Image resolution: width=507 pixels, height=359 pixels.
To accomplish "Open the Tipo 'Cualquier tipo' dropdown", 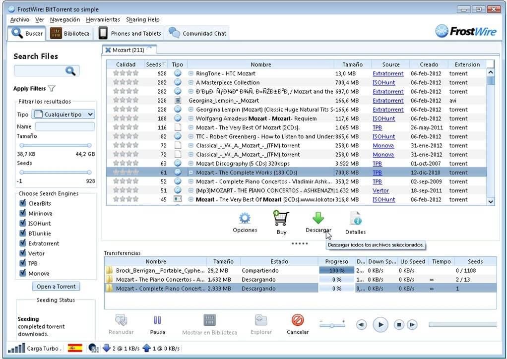I will (63, 115).
